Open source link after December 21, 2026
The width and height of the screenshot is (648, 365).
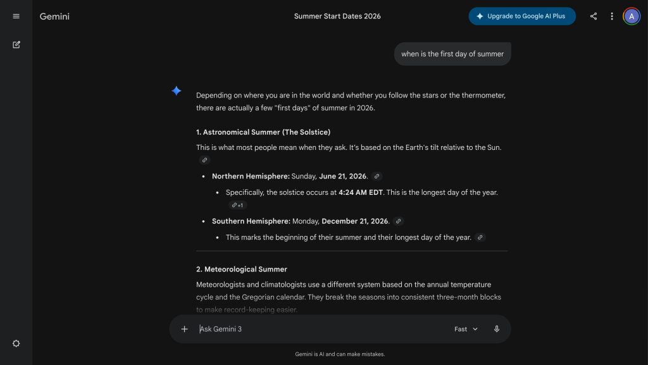pos(398,221)
